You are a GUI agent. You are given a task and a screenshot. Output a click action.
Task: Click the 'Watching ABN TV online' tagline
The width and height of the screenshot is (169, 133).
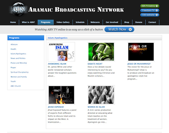pos(69,29)
